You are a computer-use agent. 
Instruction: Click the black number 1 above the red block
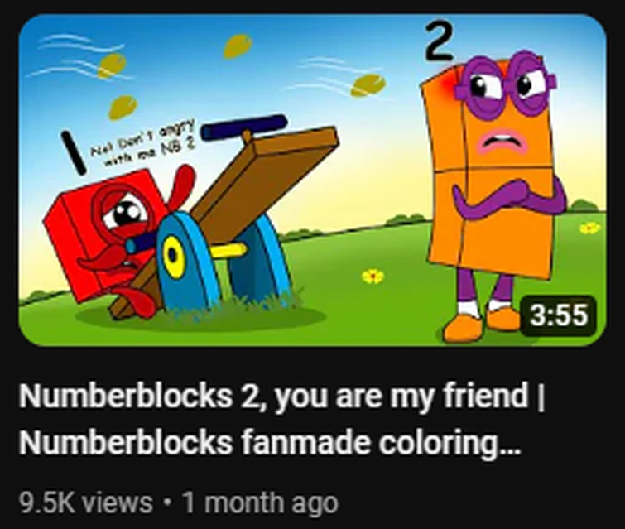[x=74, y=153]
